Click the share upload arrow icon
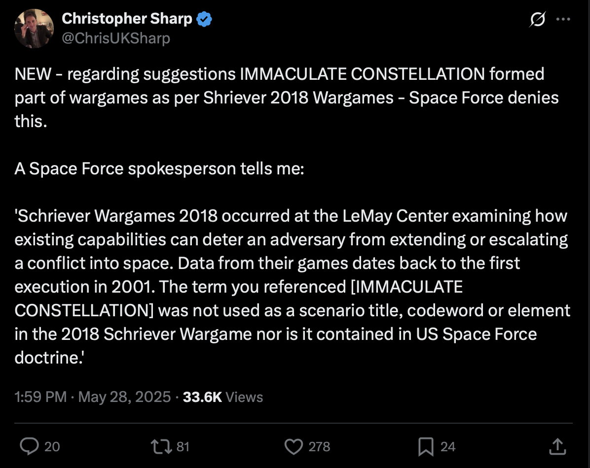 coord(557,447)
